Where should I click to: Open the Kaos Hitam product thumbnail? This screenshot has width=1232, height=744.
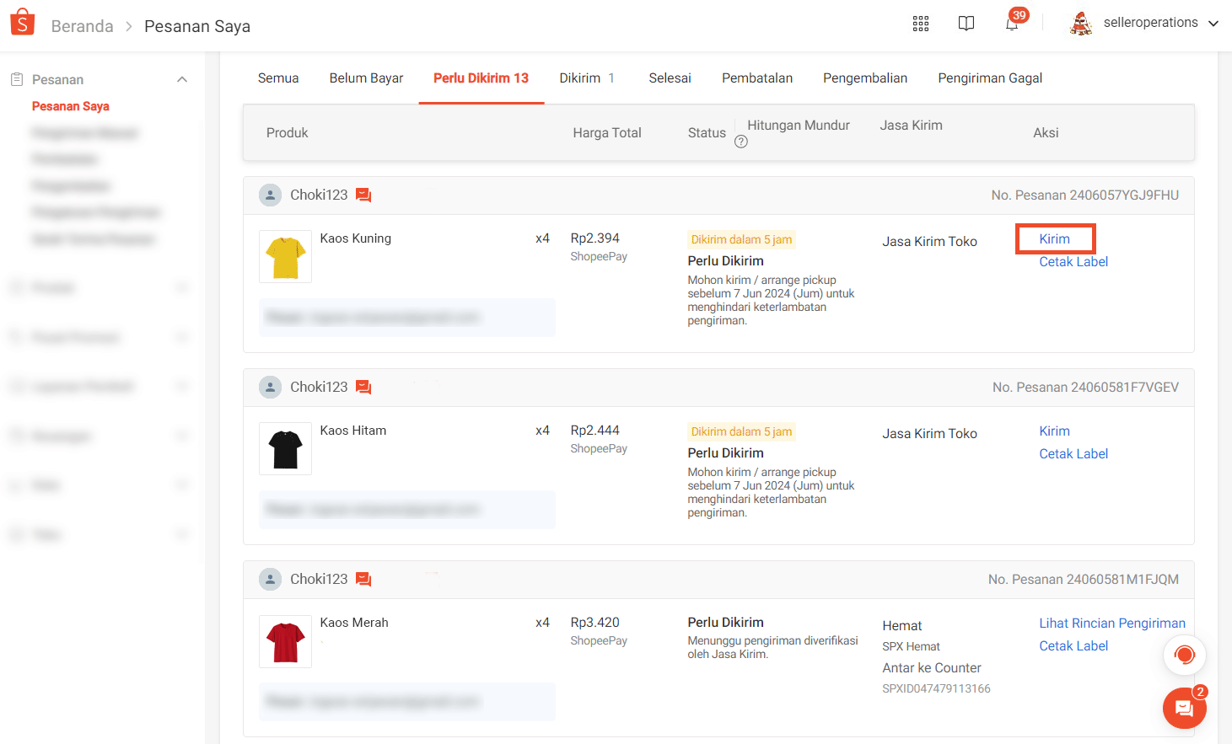[x=285, y=449]
